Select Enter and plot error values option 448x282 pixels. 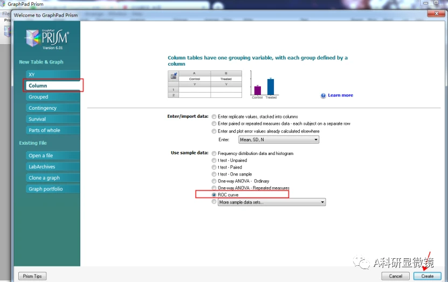tap(213, 131)
